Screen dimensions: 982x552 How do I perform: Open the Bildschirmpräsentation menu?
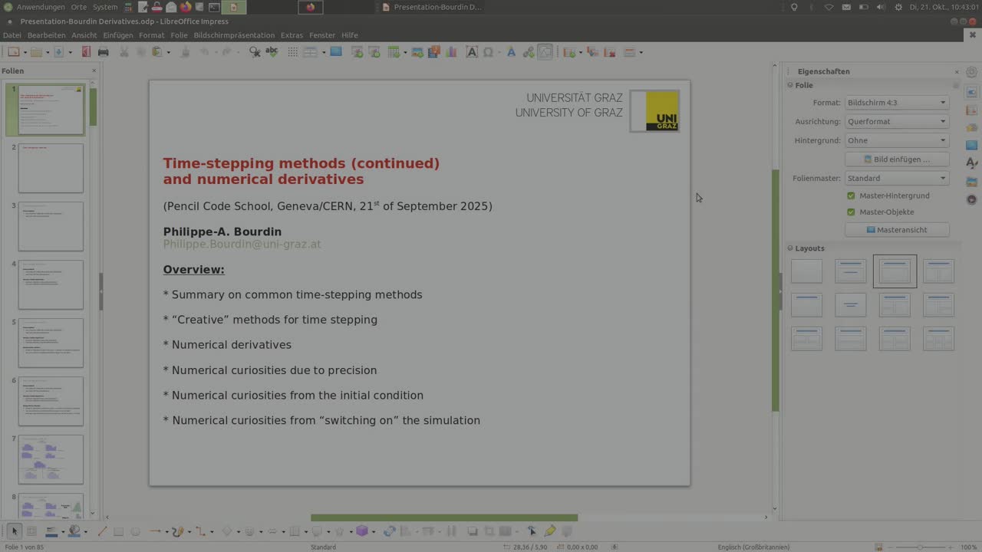coord(234,35)
